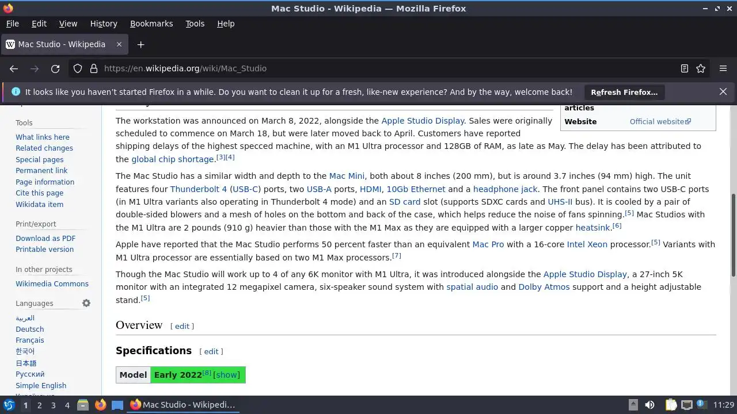737x414 pixels.
Task: Expand the Early 2022 specifications with show
Action: pos(227,375)
